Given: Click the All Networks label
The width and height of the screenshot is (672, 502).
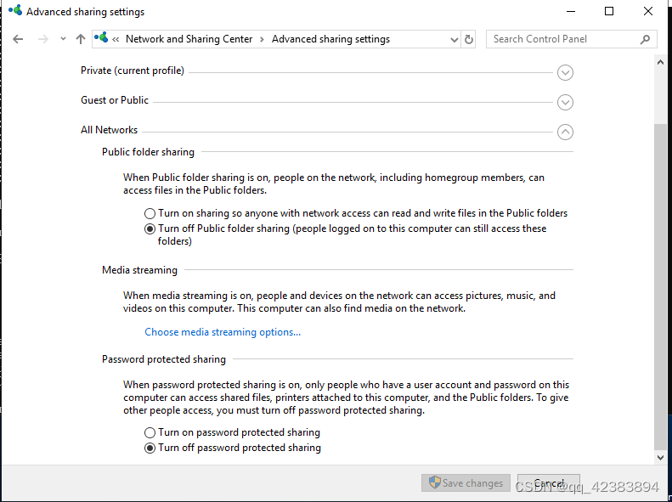Looking at the screenshot, I should (x=109, y=130).
